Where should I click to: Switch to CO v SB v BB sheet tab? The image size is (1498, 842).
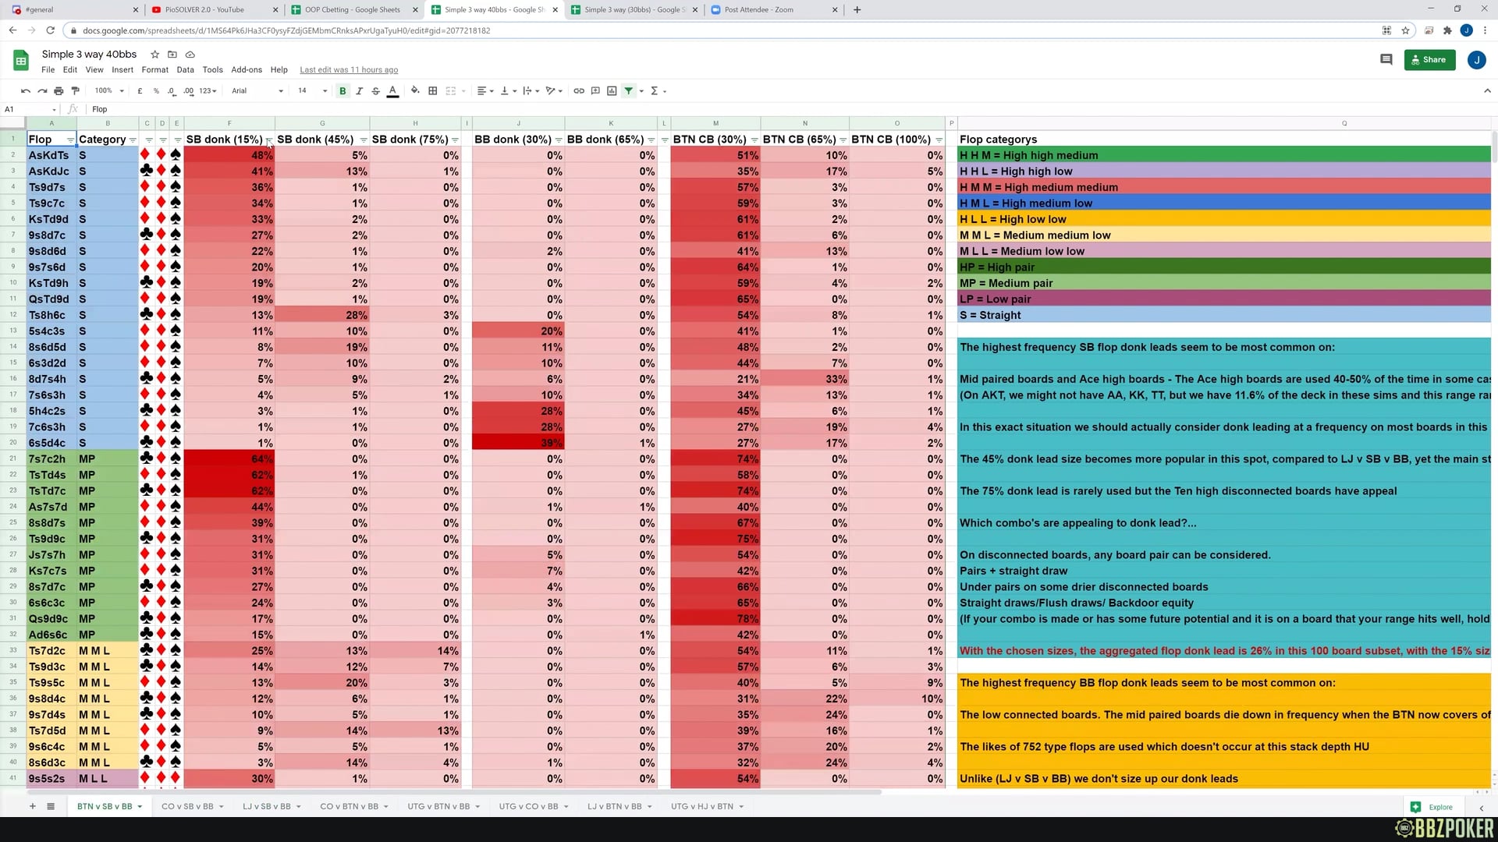(187, 807)
